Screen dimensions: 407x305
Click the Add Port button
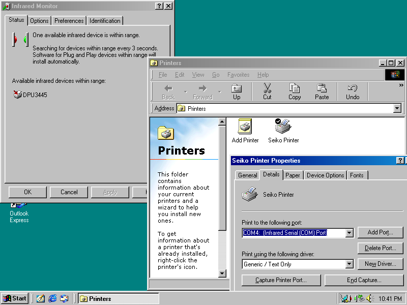(380, 232)
